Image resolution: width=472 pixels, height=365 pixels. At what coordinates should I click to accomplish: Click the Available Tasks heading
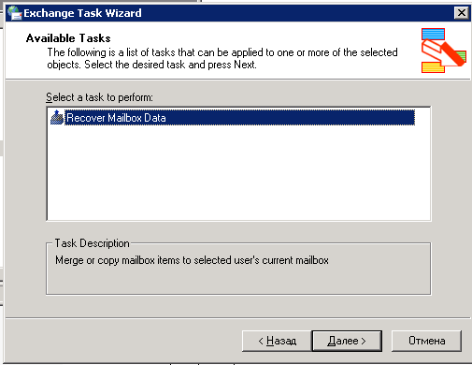pyautogui.click(x=68, y=38)
